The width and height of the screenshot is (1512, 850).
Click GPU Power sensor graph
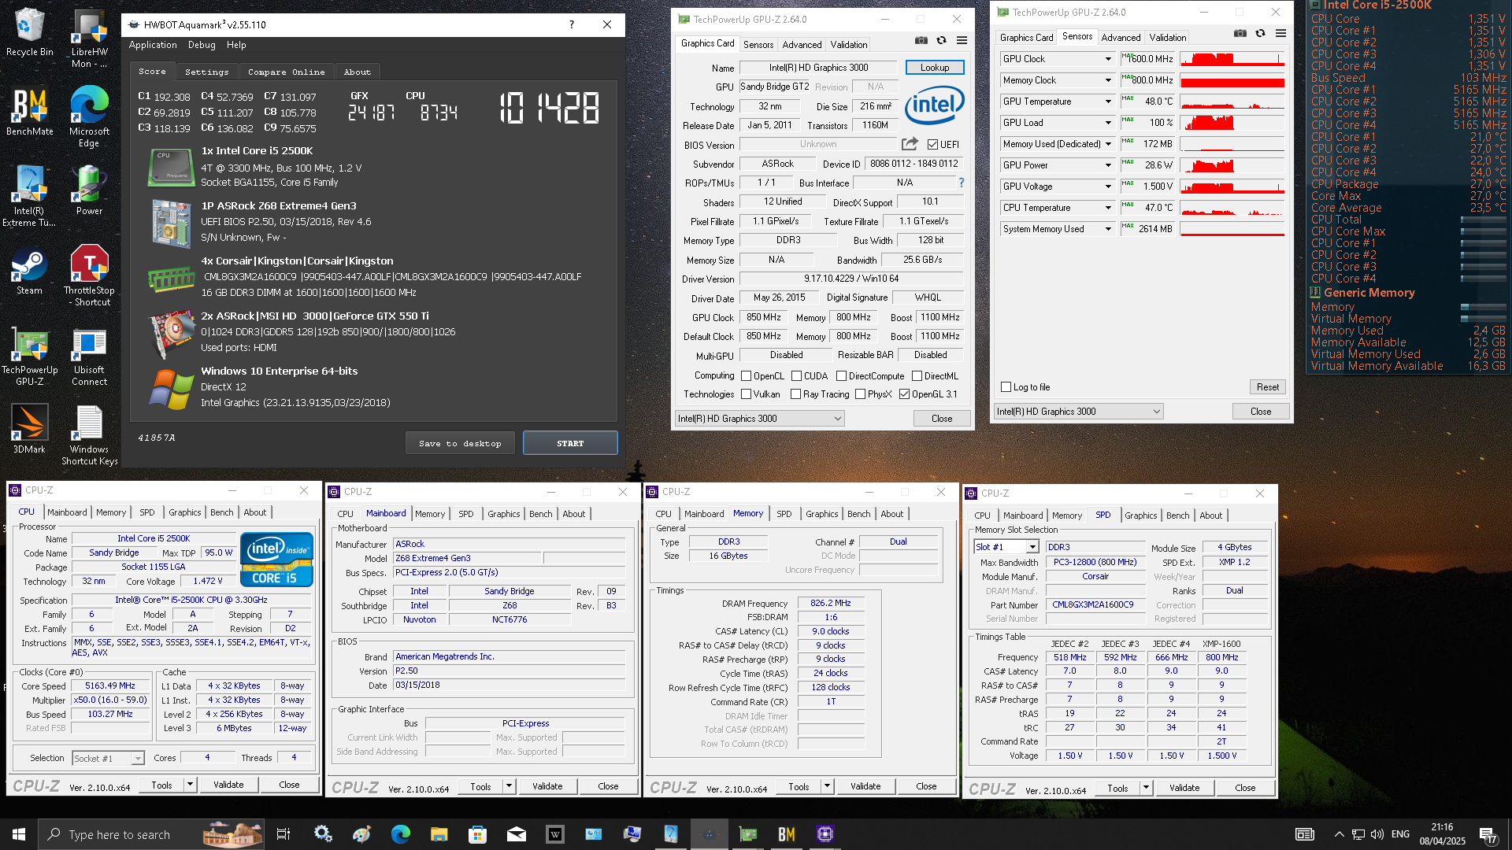(1232, 165)
